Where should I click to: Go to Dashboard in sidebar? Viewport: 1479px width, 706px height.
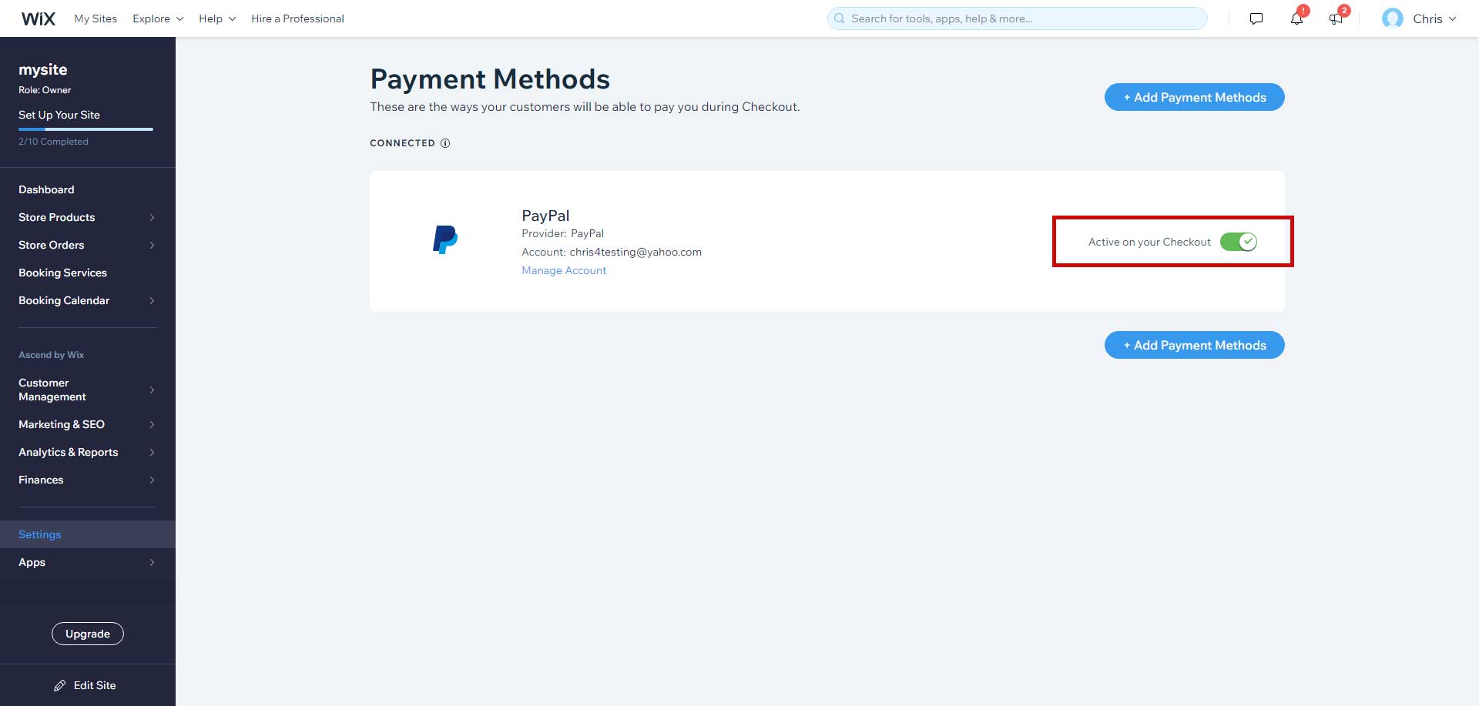(x=46, y=189)
